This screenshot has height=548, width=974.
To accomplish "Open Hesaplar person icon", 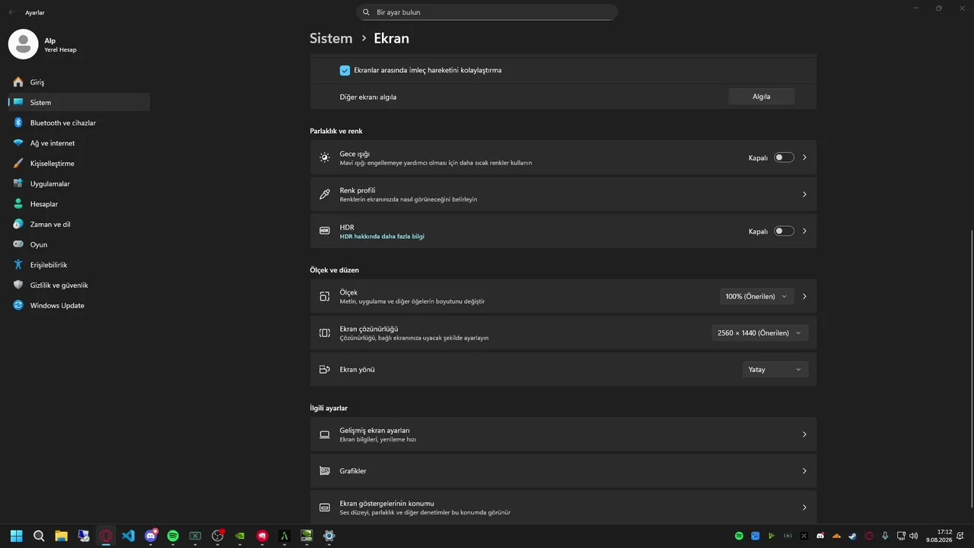I will point(18,204).
